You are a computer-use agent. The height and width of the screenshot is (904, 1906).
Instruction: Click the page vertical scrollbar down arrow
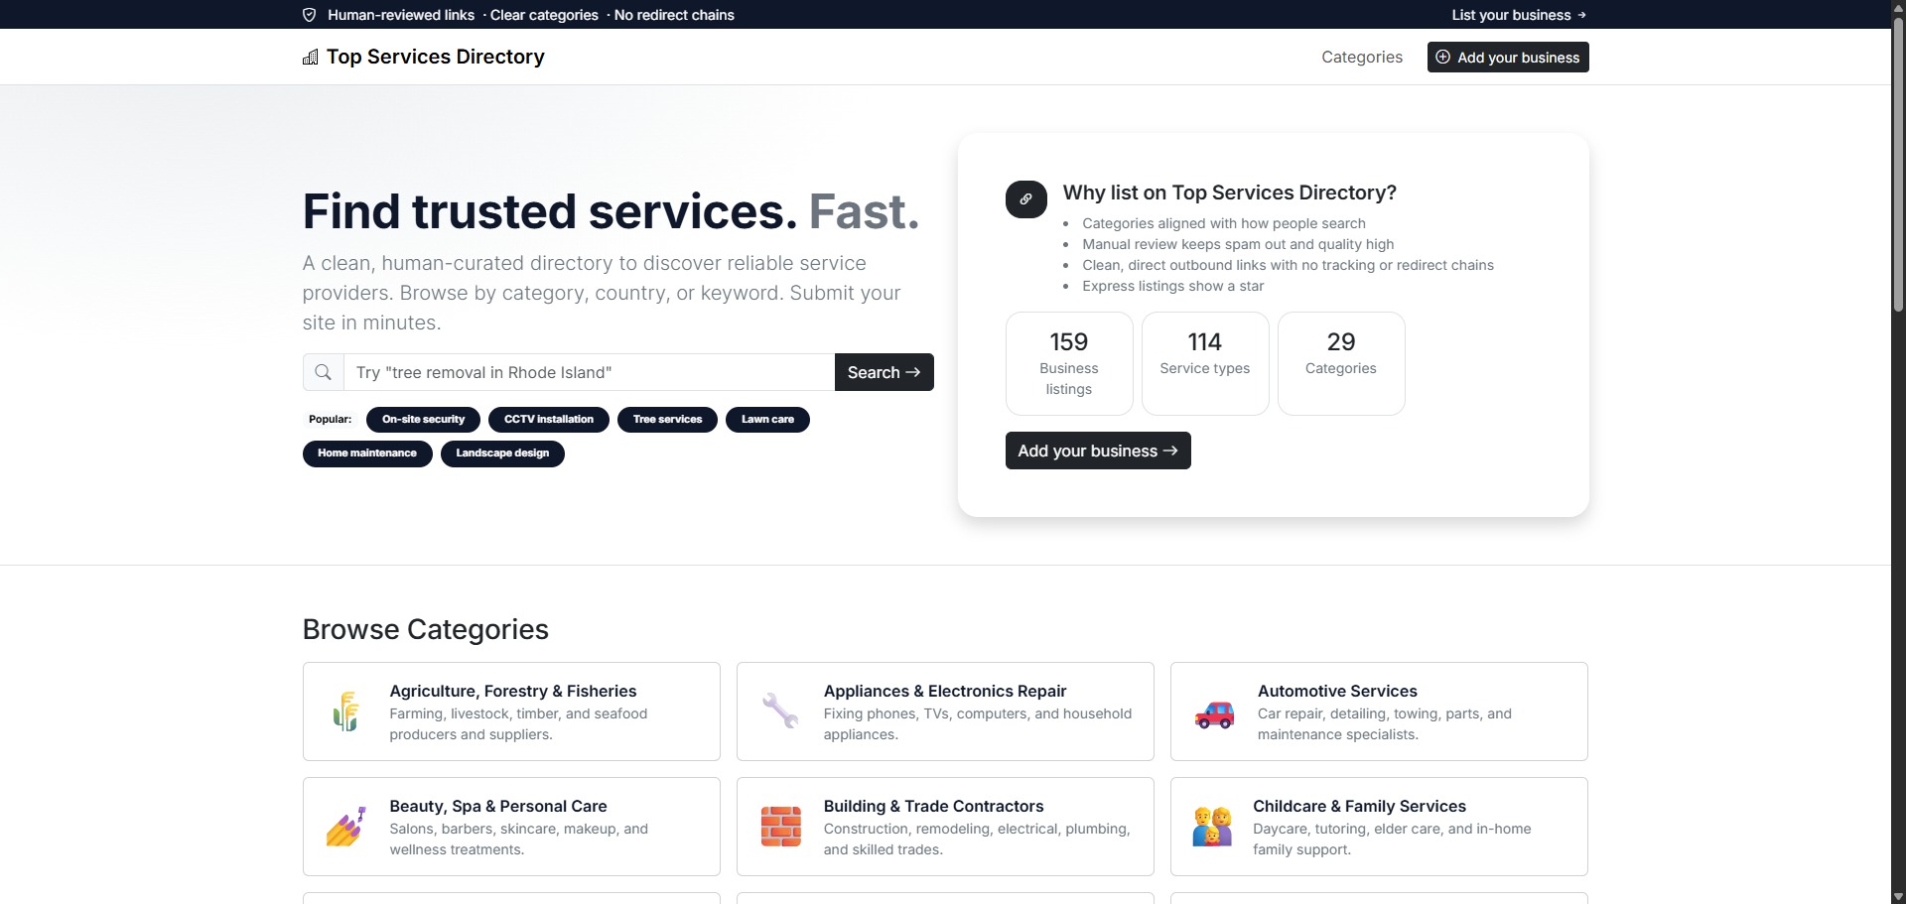(x=1898, y=896)
